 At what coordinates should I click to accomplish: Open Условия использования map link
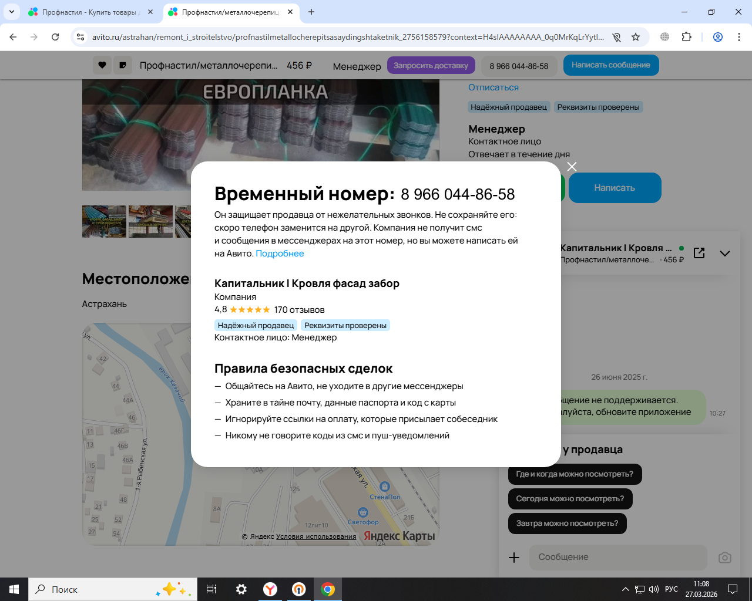(316, 536)
